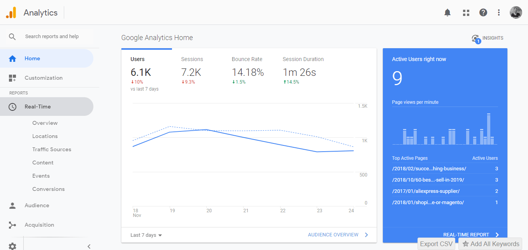Image resolution: width=528 pixels, height=250 pixels.
Task: Click the 'vs last 7 days' comparison label
Action: pyautogui.click(x=144, y=89)
